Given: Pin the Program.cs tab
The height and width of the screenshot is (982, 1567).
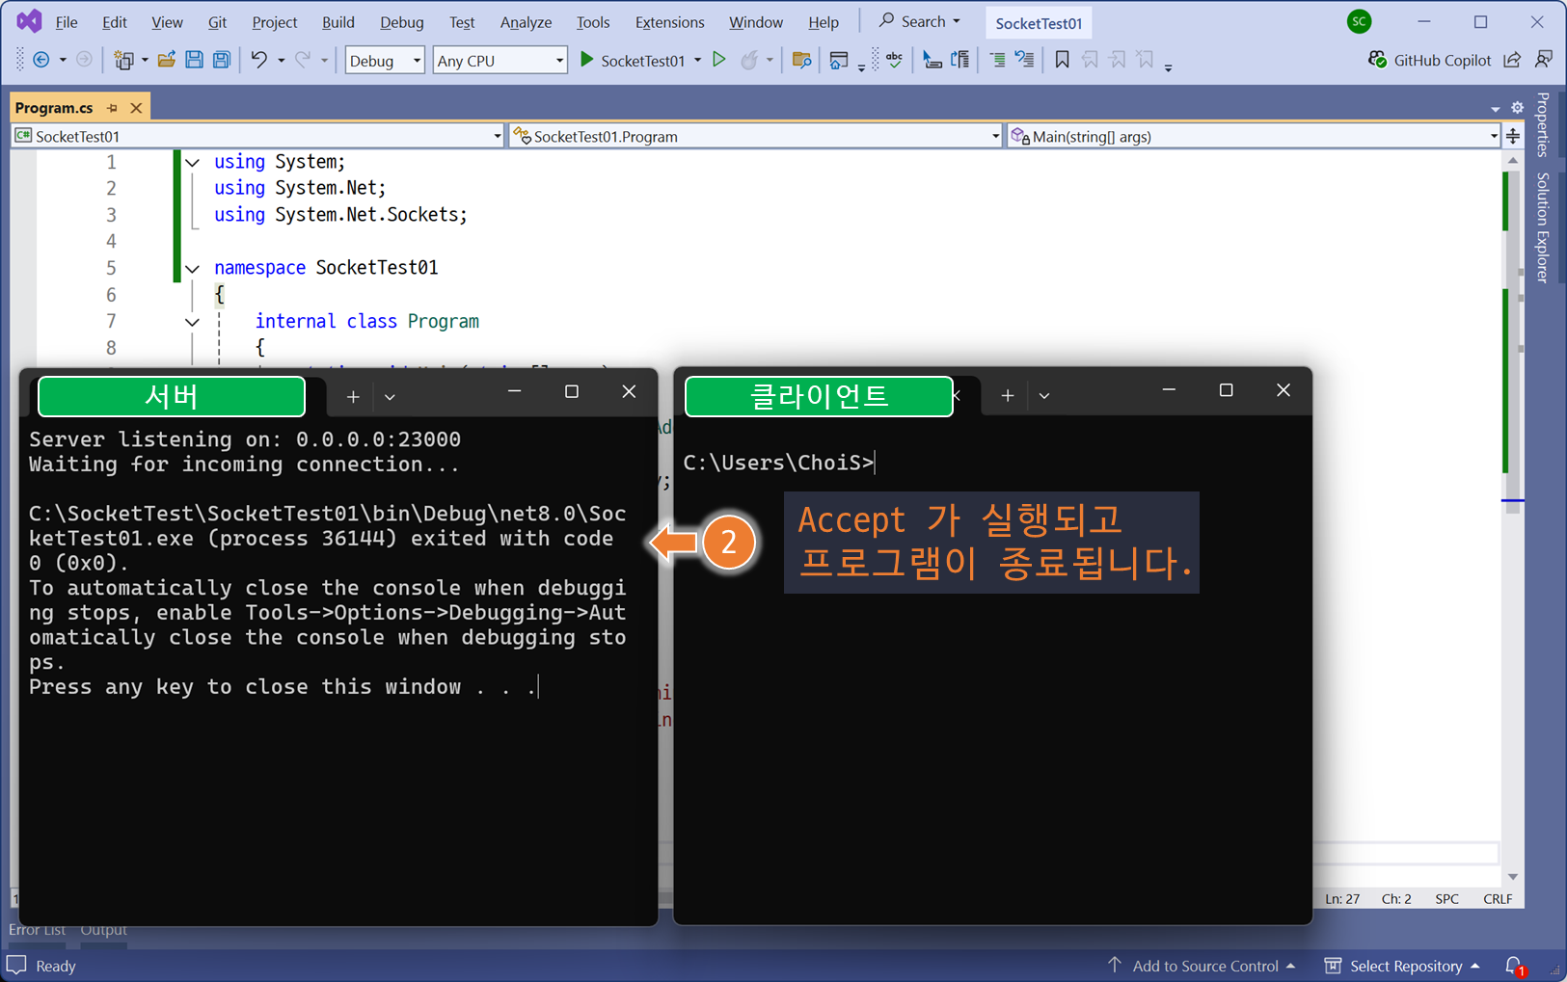Looking at the screenshot, I should (x=112, y=108).
